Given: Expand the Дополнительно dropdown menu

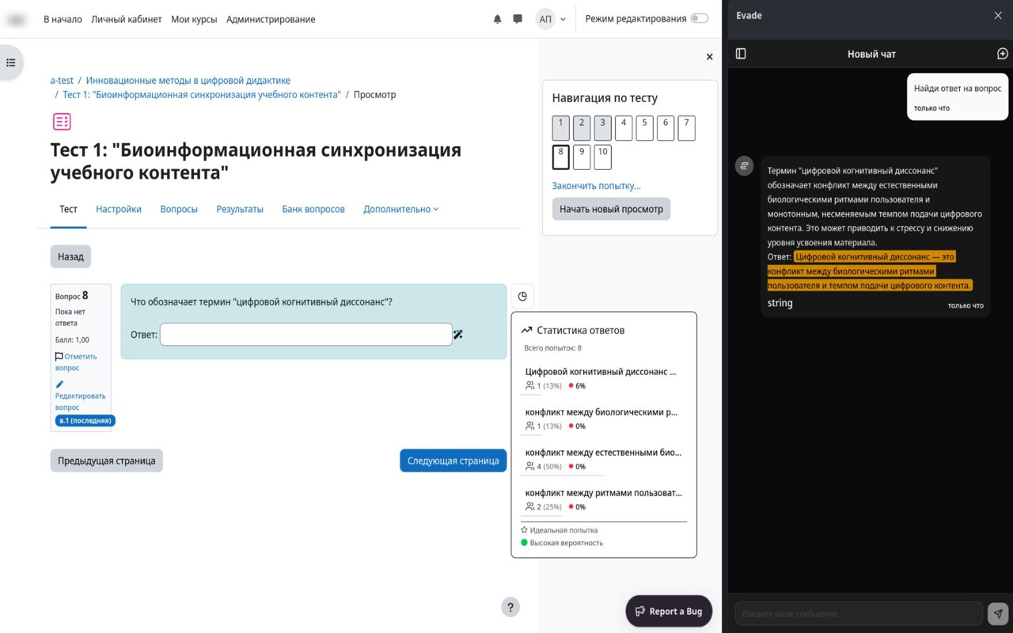Looking at the screenshot, I should click(400, 210).
